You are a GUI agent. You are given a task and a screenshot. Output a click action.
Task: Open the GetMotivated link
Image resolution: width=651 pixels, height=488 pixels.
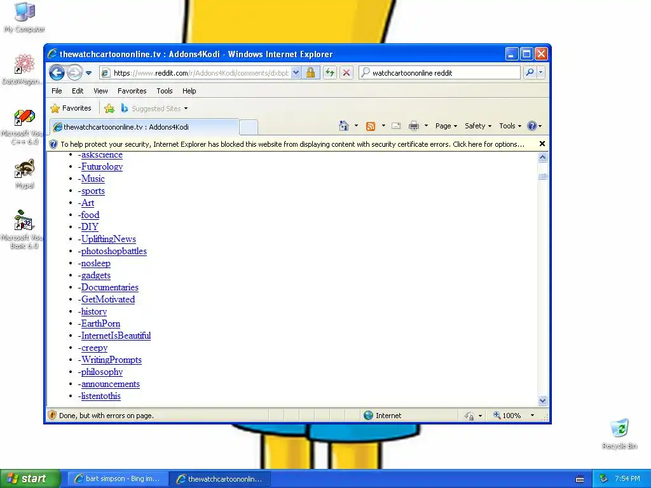coord(108,299)
